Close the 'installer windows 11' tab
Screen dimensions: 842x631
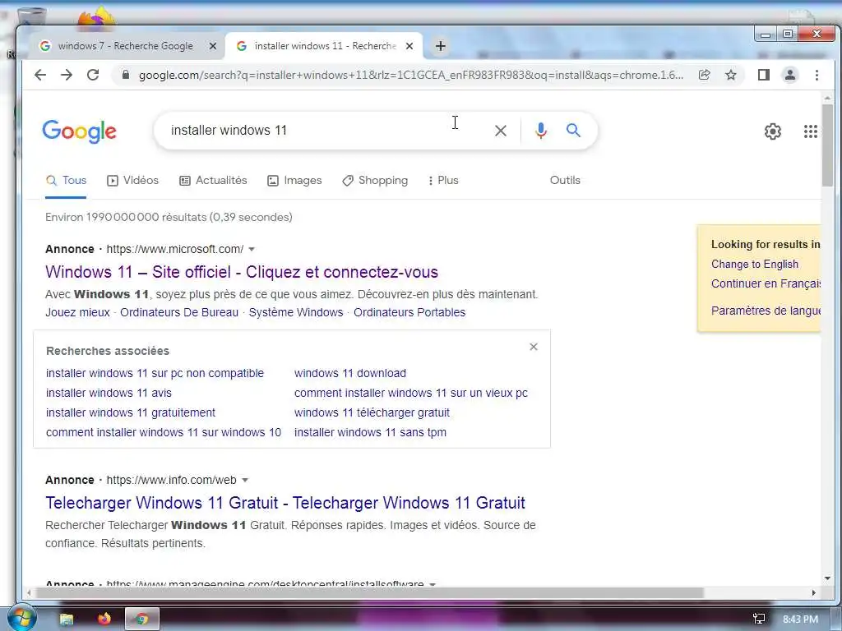[x=409, y=46]
